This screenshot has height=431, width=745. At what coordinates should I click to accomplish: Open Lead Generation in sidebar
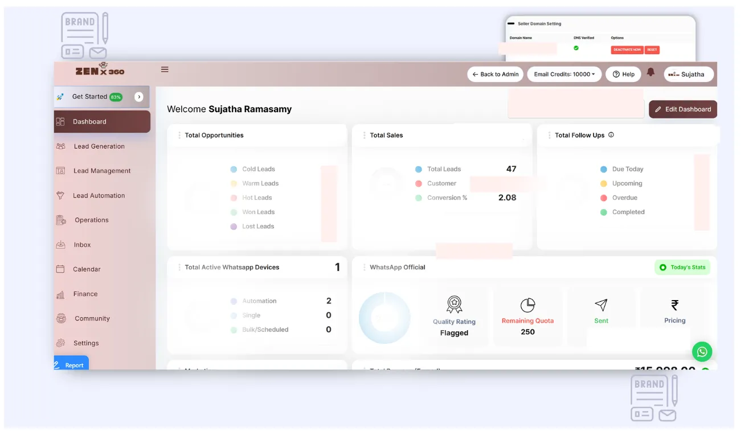coord(99,146)
